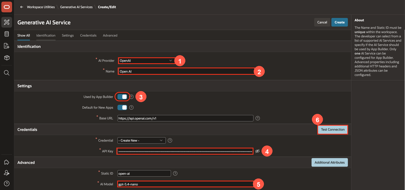Open the Oracle APEX home logo
Screen dimensions: 405x190
(7, 7)
